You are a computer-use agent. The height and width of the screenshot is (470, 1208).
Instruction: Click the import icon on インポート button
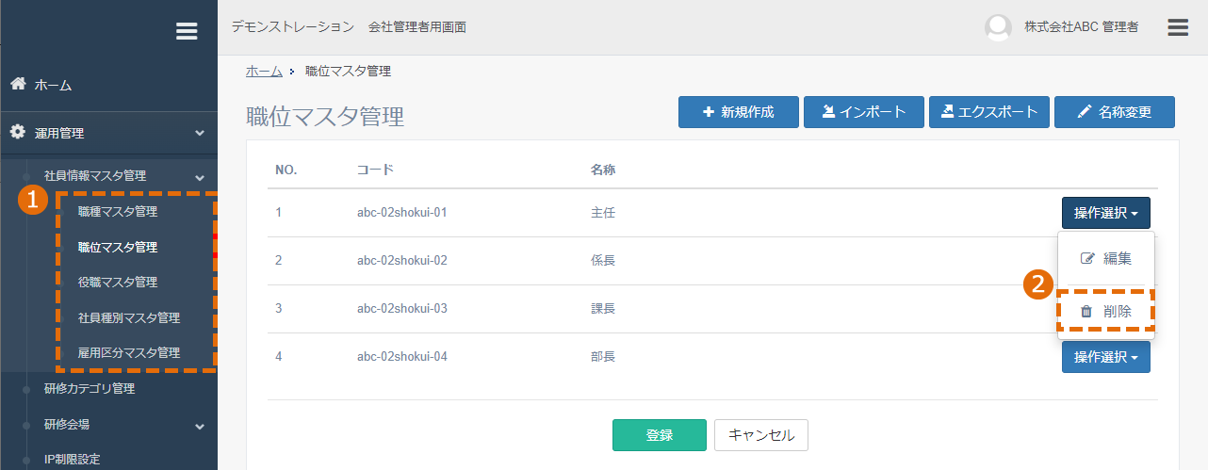(827, 112)
